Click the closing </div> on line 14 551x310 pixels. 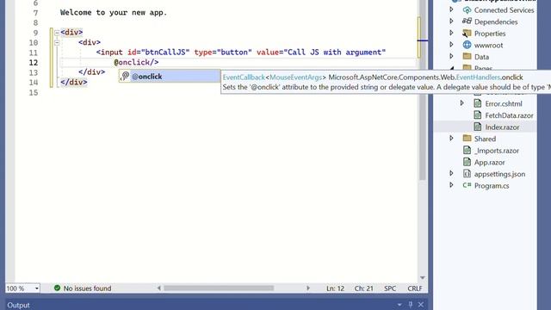click(74, 83)
